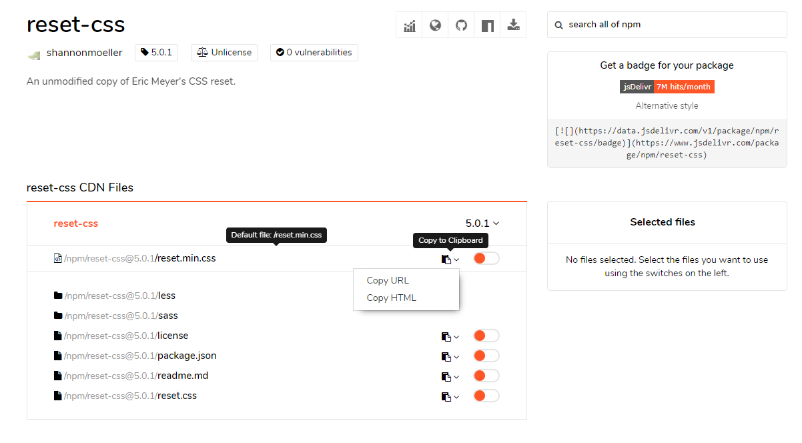
Task: Click license scales icon
Action: (x=202, y=52)
